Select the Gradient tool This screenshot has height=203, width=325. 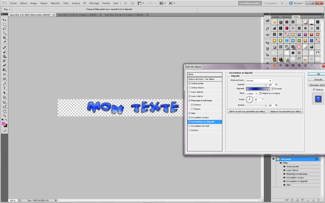tap(4, 69)
